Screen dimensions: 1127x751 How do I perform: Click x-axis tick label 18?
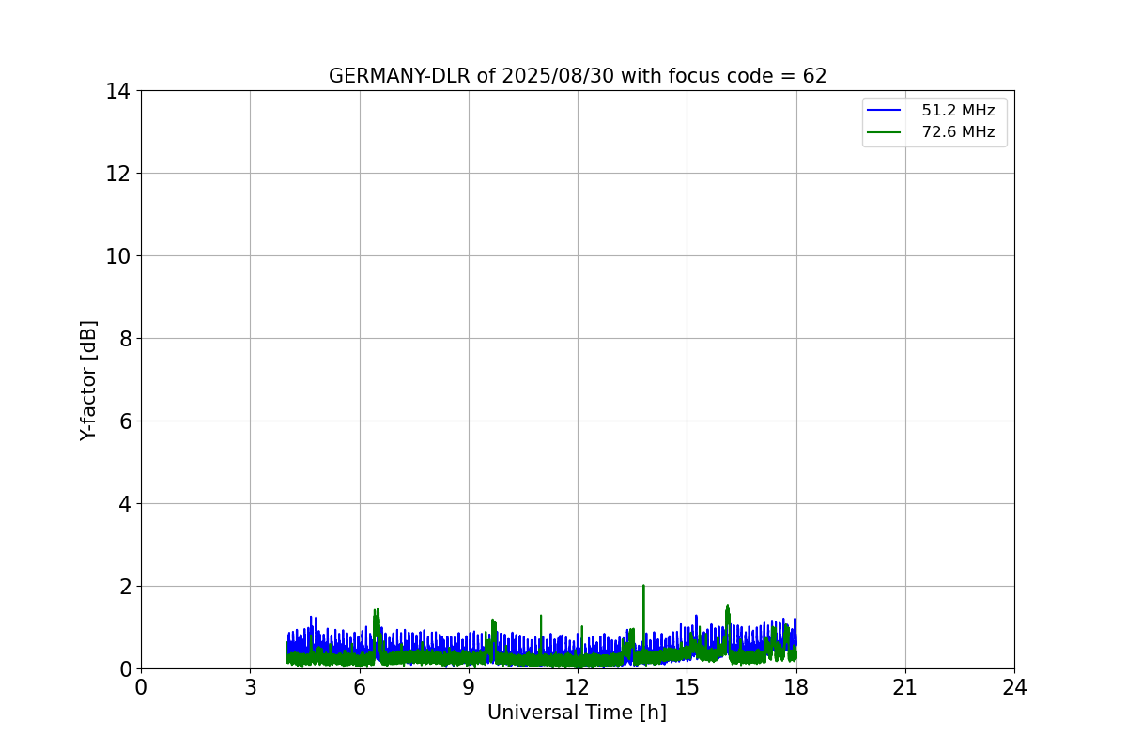796,687
